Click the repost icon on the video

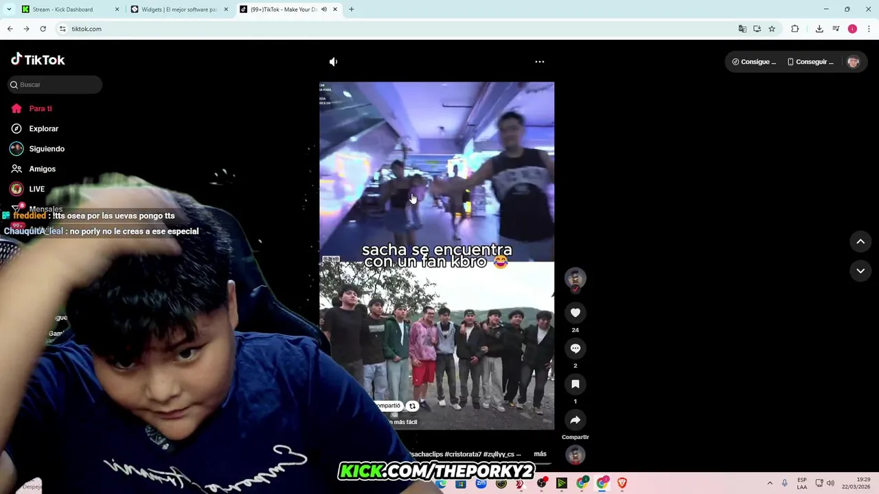click(412, 406)
